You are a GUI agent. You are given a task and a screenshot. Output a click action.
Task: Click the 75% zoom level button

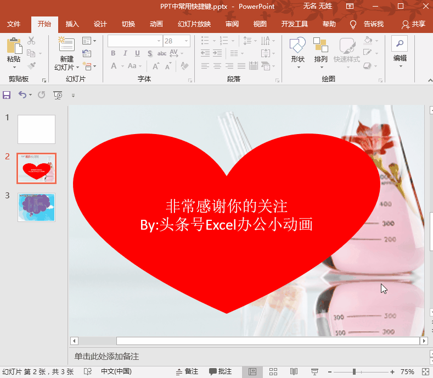[x=407, y=371]
